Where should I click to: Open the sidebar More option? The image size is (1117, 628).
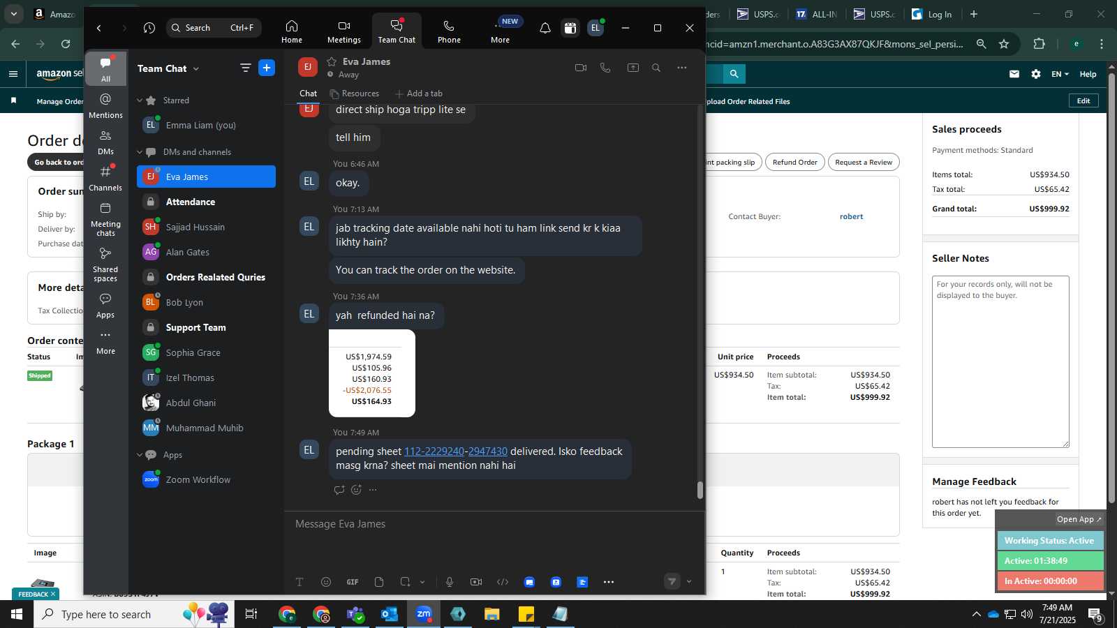click(x=105, y=342)
